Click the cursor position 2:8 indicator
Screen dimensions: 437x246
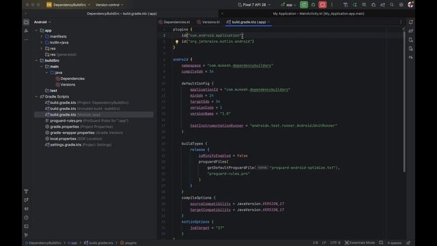(x=315, y=243)
